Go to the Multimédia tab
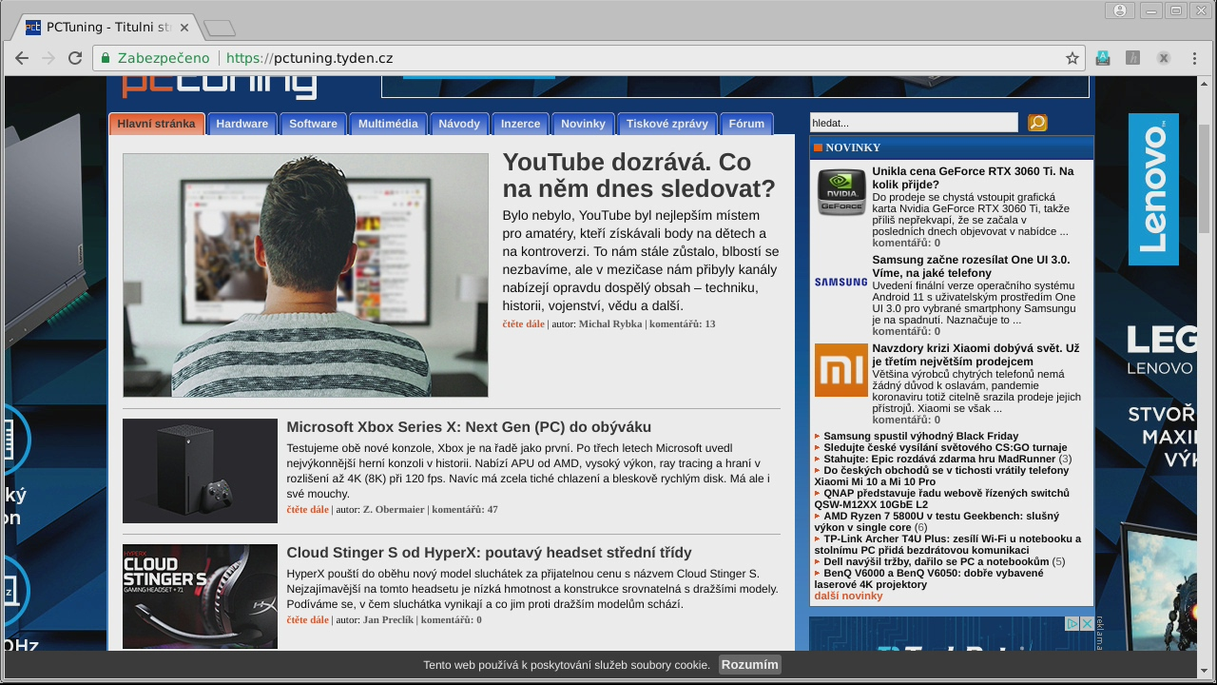This screenshot has width=1217, height=685. tap(388, 124)
